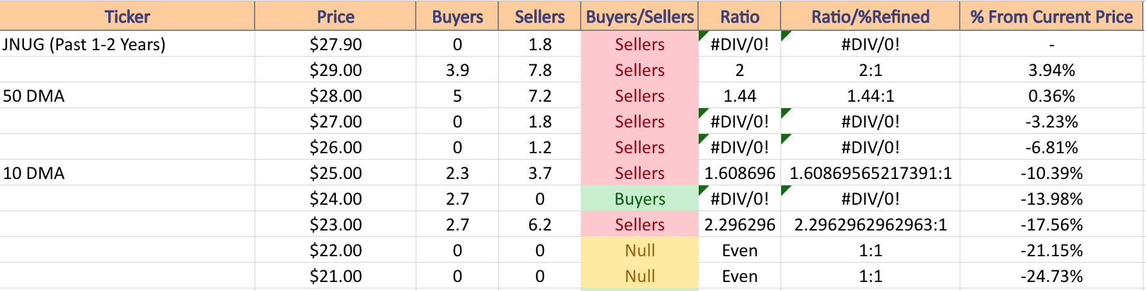Image resolution: width=1146 pixels, height=291 pixels.
Task: Click the % From Current Price header
Action: [1051, 16]
